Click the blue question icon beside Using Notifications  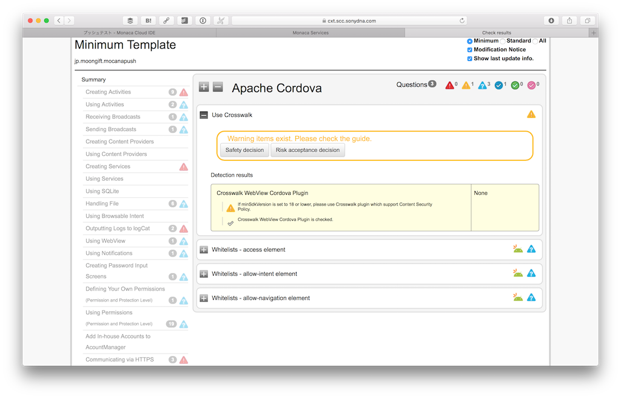[184, 254]
